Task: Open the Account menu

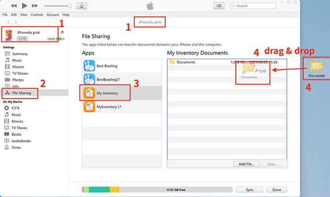Action: click(53, 15)
